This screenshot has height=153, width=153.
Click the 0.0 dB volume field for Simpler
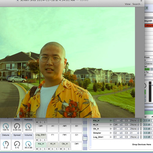[x=147, y=133]
